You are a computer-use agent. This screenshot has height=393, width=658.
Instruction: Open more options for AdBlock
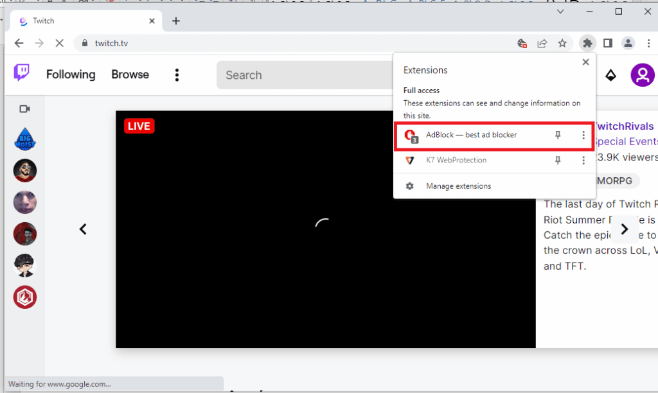[583, 135]
